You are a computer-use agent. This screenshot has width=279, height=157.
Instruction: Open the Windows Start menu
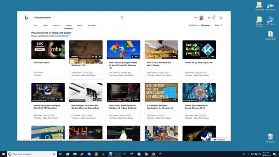click(3, 154)
